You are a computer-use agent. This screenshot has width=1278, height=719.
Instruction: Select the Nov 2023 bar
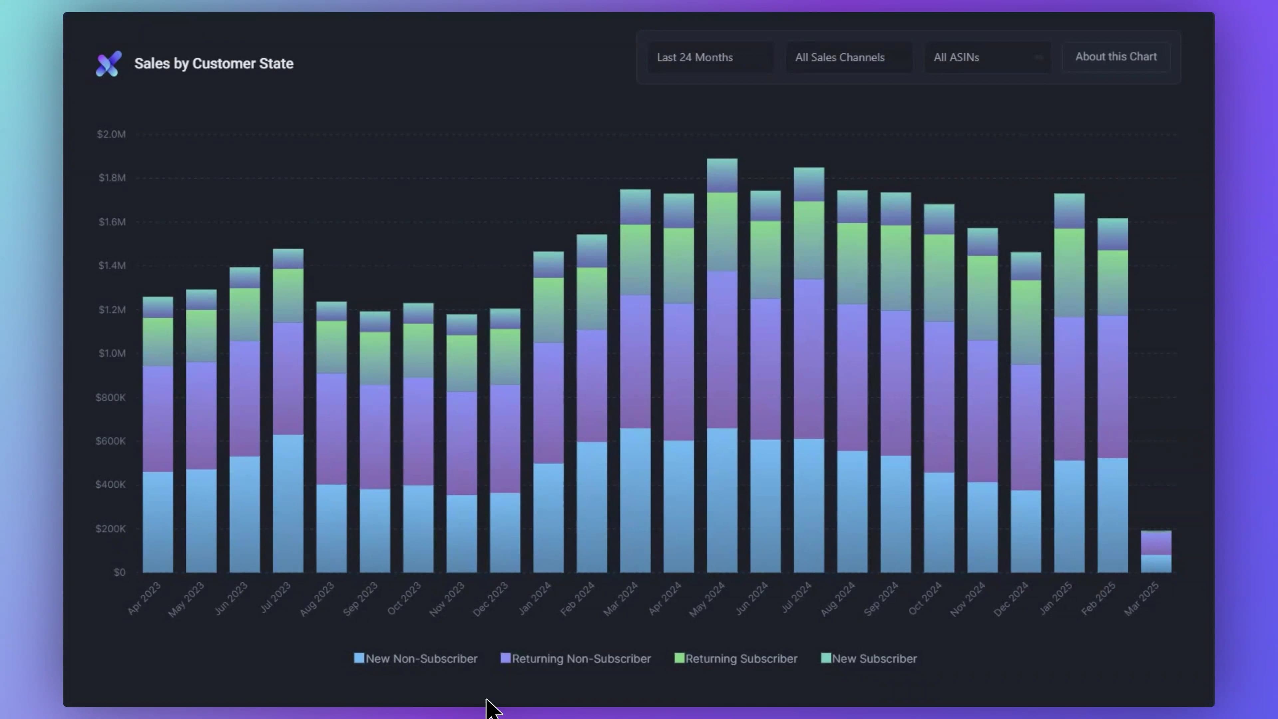point(461,443)
